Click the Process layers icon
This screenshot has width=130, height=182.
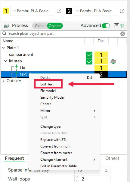coord(6,26)
